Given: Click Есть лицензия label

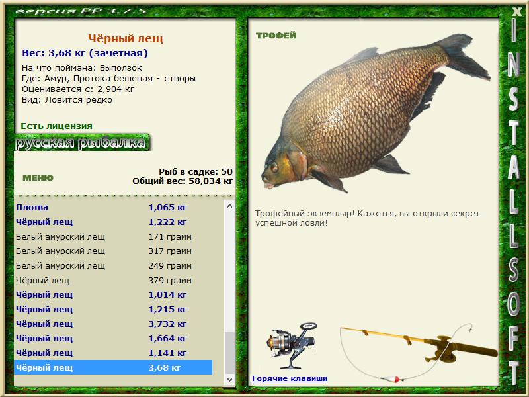Looking at the screenshot, I should coord(56,126).
